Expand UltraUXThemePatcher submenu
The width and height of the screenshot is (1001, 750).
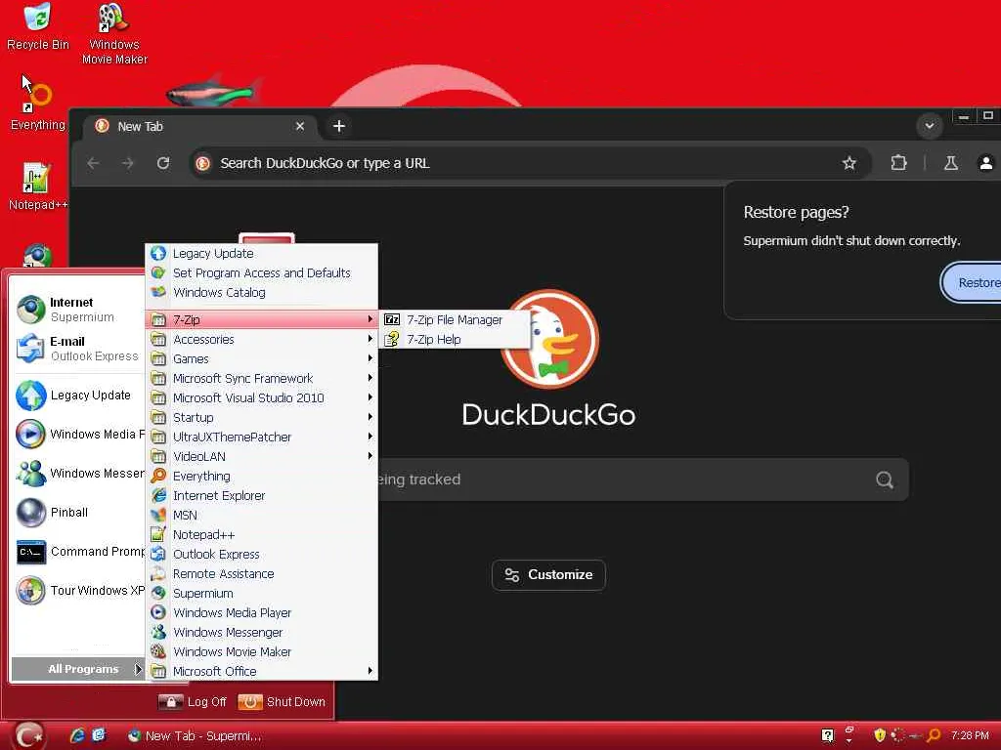[x=262, y=437]
